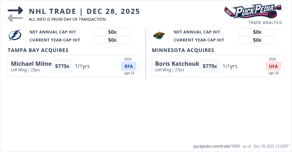Click Michael Milne's $775K cap hit box
292x152 pixels.
(x=62, y=66)
